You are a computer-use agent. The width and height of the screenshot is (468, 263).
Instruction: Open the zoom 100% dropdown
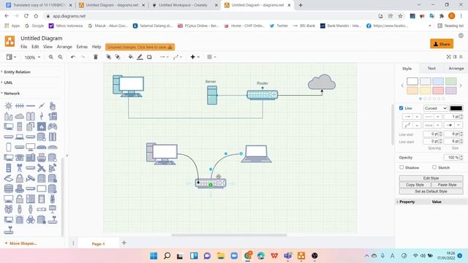32,57
